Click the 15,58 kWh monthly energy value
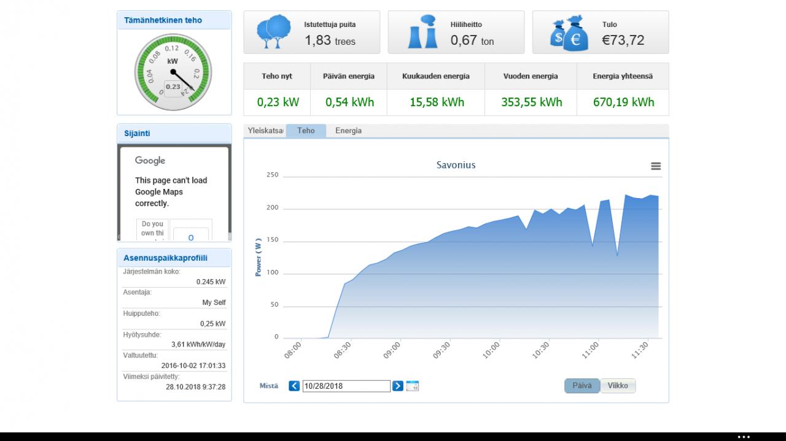Viewport: 786px width, 441px height. 437,102
